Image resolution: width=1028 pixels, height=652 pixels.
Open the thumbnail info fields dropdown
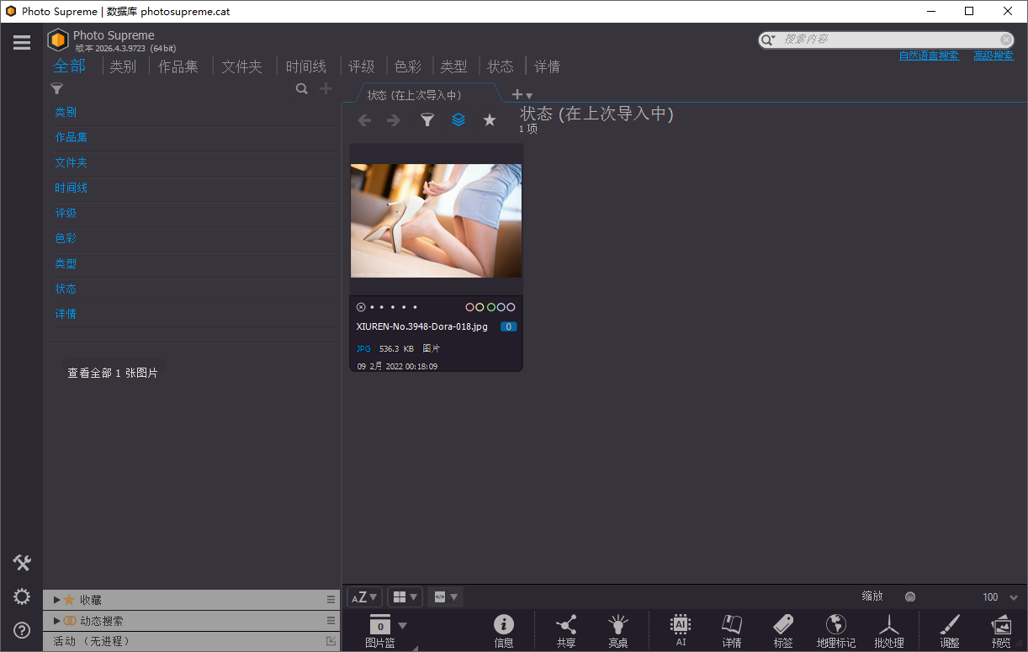pos(445,597)
